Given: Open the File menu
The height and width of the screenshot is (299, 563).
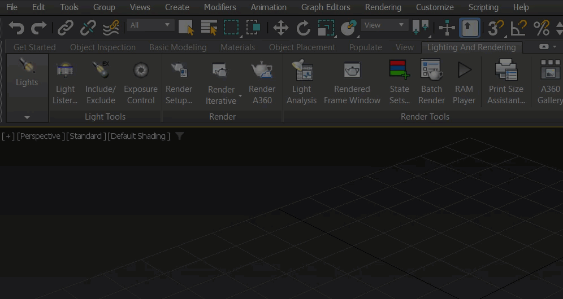Looking at the screenshot, I should click(11, 7).
